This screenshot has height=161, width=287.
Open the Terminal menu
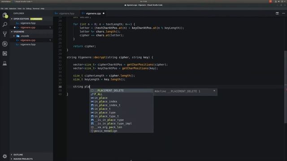36,8
